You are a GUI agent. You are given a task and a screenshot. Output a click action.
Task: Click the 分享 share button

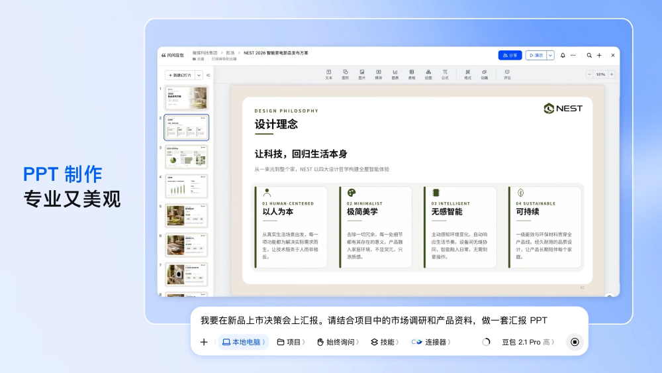[510, 56]
